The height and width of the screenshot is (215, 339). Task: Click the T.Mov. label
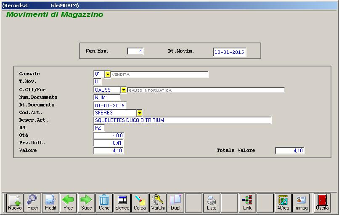click(28, 81)
